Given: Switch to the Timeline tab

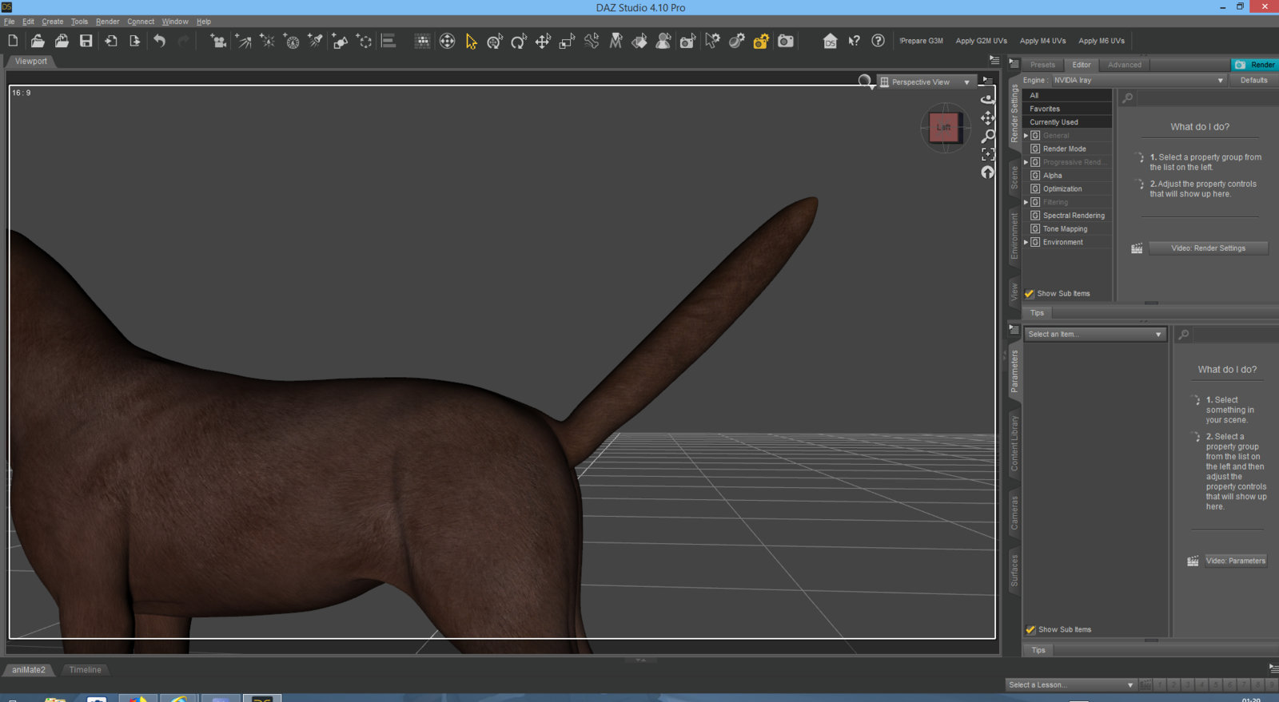Looking at the screenshot, I should coord(85,670).
